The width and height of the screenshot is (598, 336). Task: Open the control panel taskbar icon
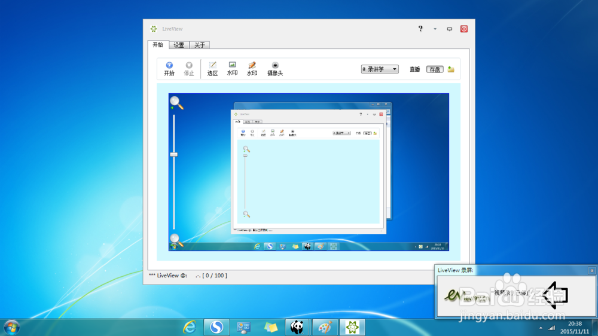click(x=243, y=327)
